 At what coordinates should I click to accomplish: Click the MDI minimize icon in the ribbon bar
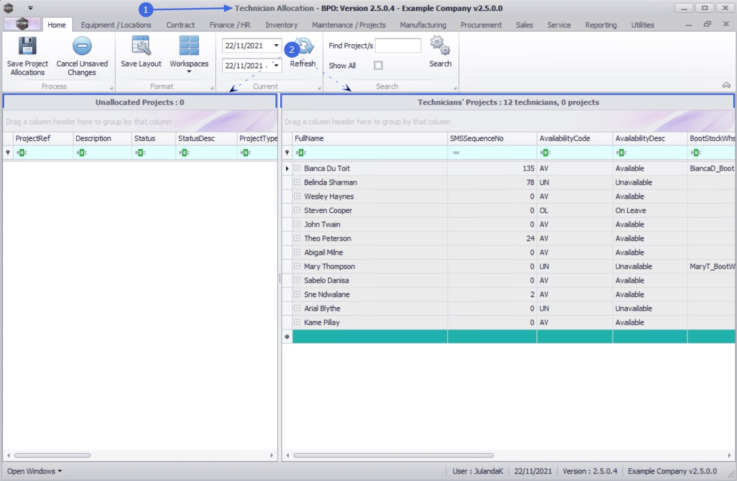coord(689,25)
